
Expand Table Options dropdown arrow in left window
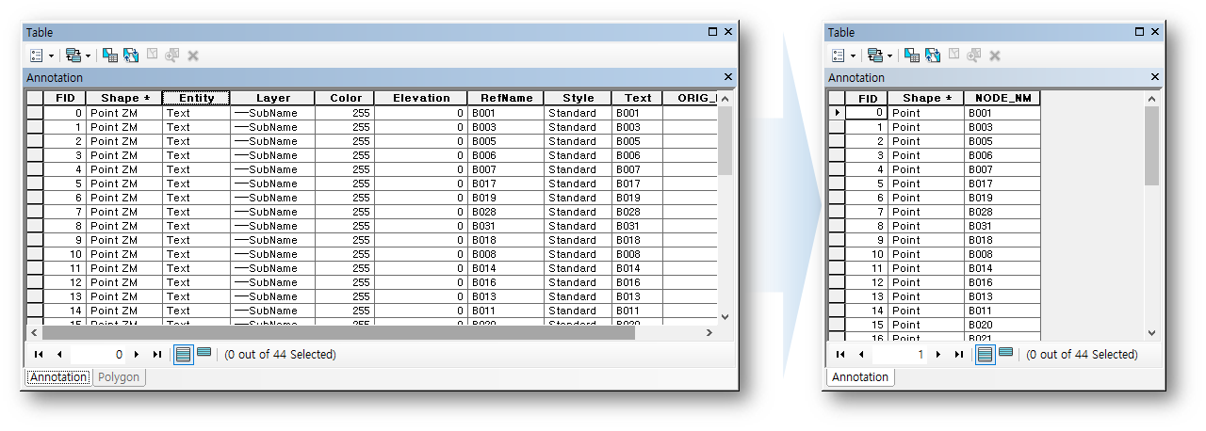tap(51, 56)
